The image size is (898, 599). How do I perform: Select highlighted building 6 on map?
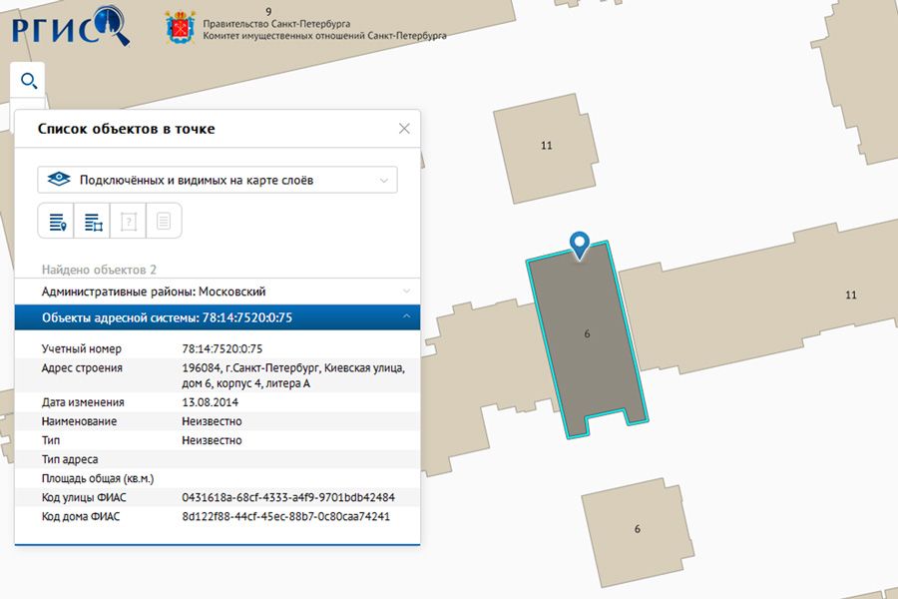[x=587, y=339]
